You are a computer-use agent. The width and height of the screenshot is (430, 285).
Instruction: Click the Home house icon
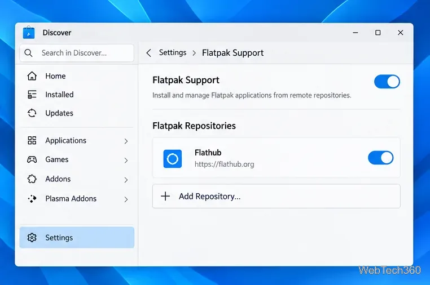[x=32, y=76]
